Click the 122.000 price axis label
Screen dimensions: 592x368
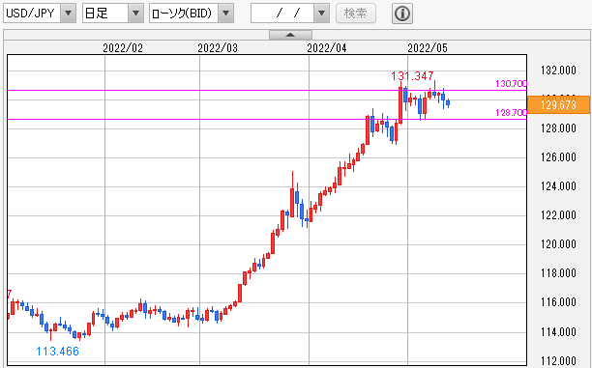click(558, 215)
